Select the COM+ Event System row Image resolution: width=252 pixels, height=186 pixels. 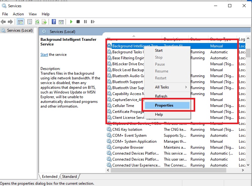[176, 136]
